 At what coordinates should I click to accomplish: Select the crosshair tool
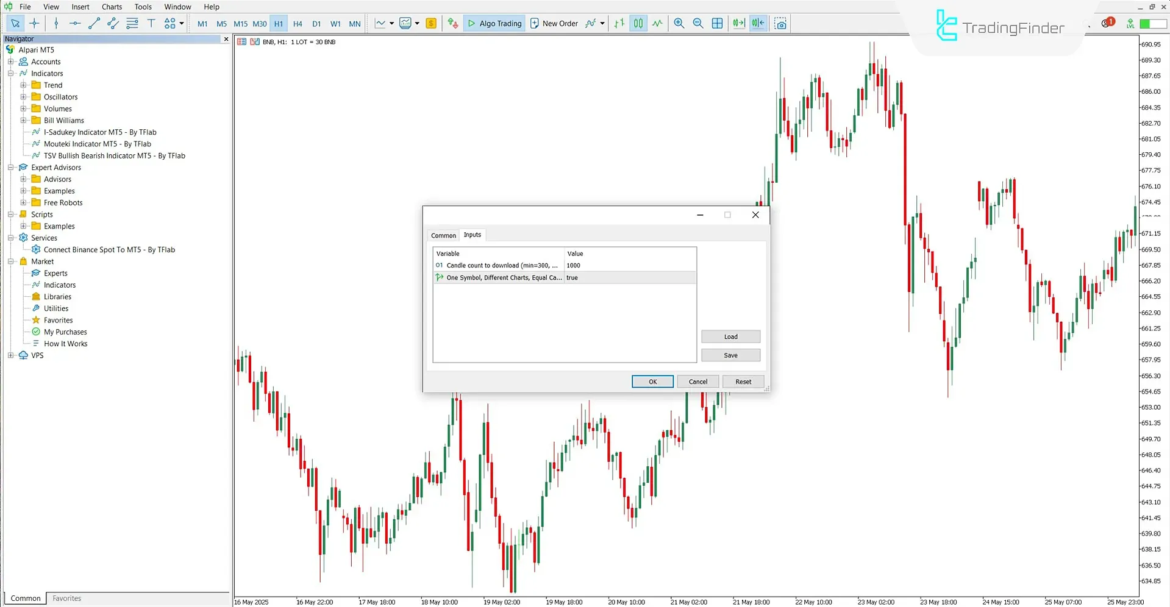[34, 23]
